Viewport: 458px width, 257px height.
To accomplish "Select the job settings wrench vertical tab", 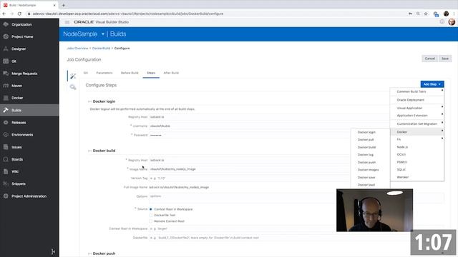I will tap(73, 76).
